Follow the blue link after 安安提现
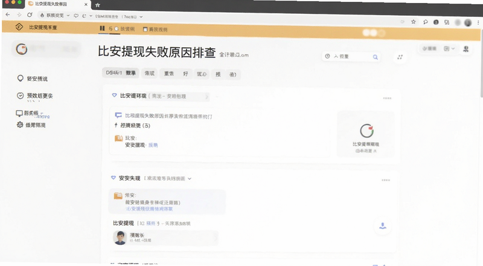The image size is (483, 266). click(x=153, y=145)
